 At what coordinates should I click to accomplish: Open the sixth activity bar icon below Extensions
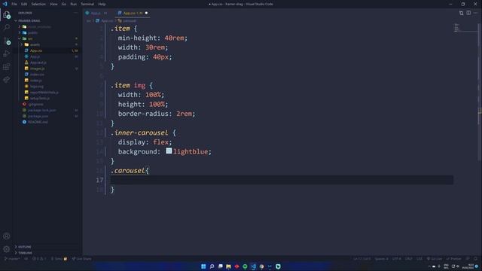(7, 80)
